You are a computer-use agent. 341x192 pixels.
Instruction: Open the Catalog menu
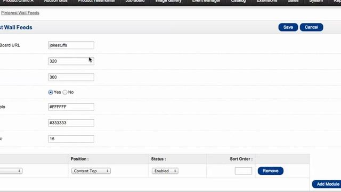[x=238, y=1]
